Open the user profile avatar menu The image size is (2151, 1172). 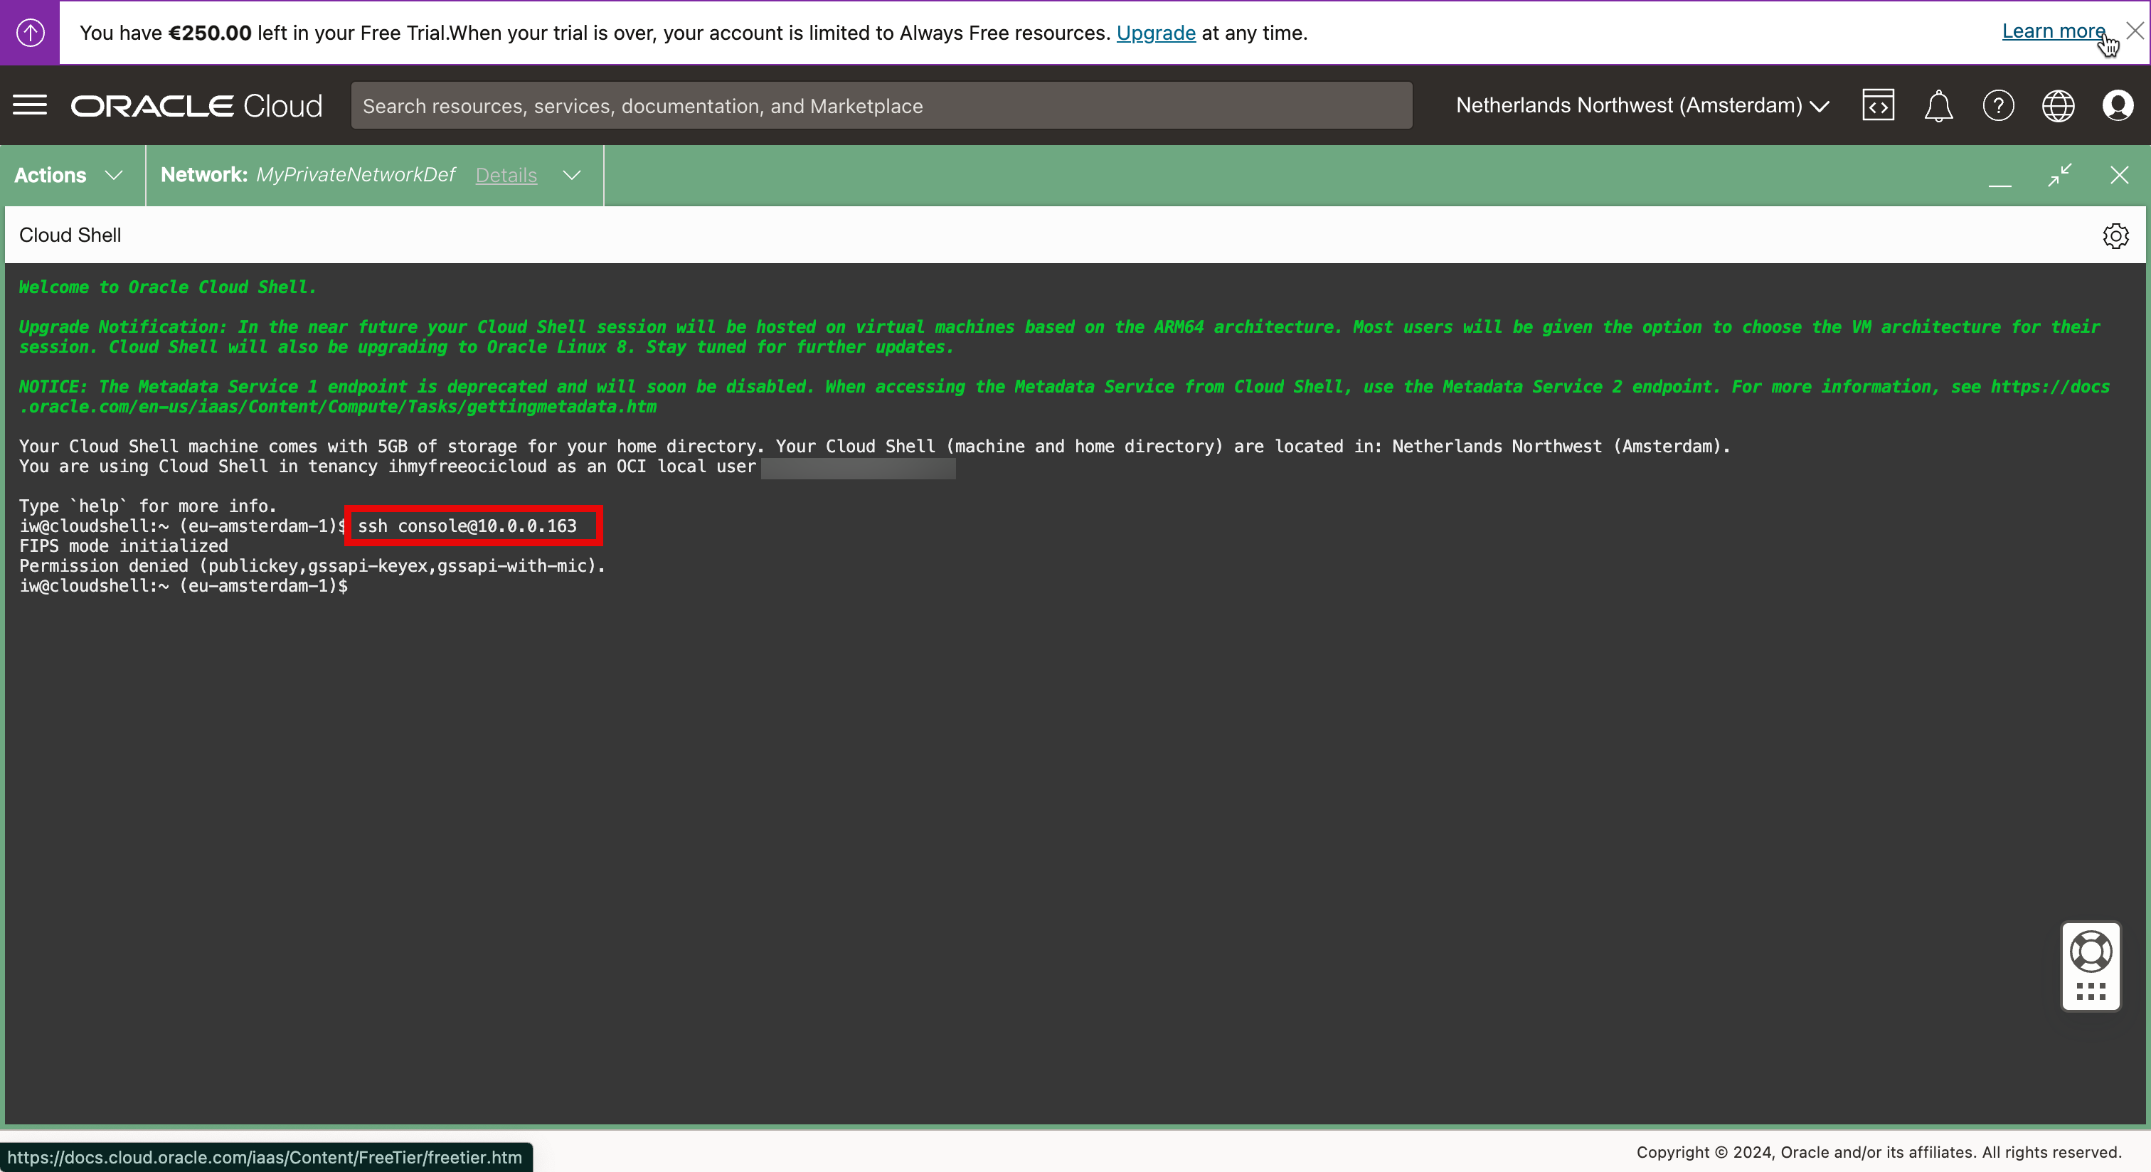tap(2118, 106)
